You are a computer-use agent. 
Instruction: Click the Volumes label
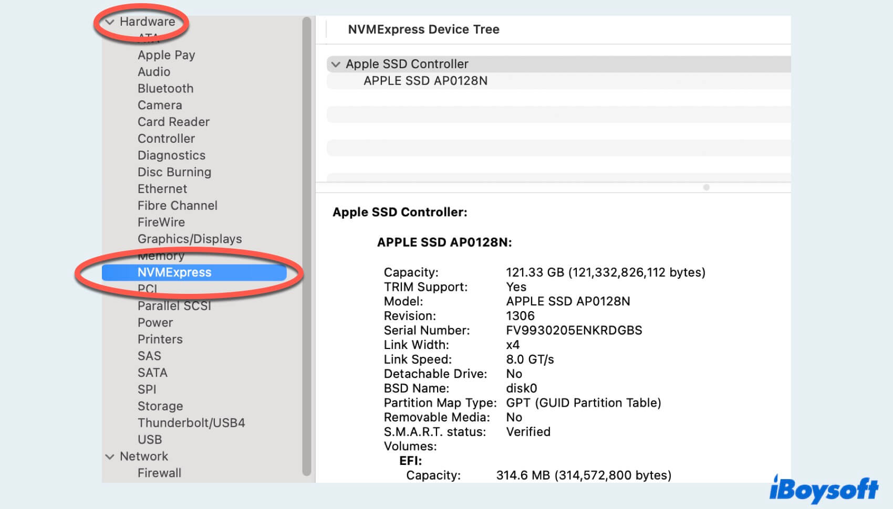click(410, 447)
